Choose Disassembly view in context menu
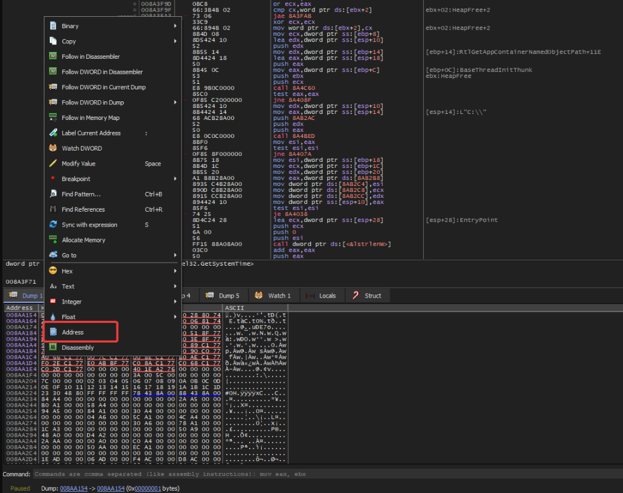The image size is (623, 493). (78, 347)
